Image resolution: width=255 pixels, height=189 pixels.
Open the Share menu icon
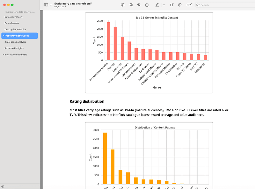[x=147, y=5]
